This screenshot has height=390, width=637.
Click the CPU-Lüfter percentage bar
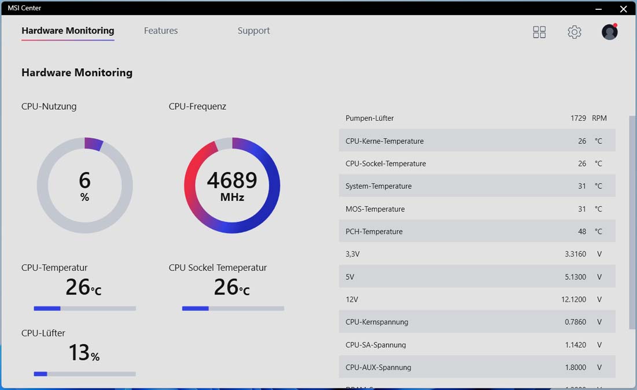(84, 374)
